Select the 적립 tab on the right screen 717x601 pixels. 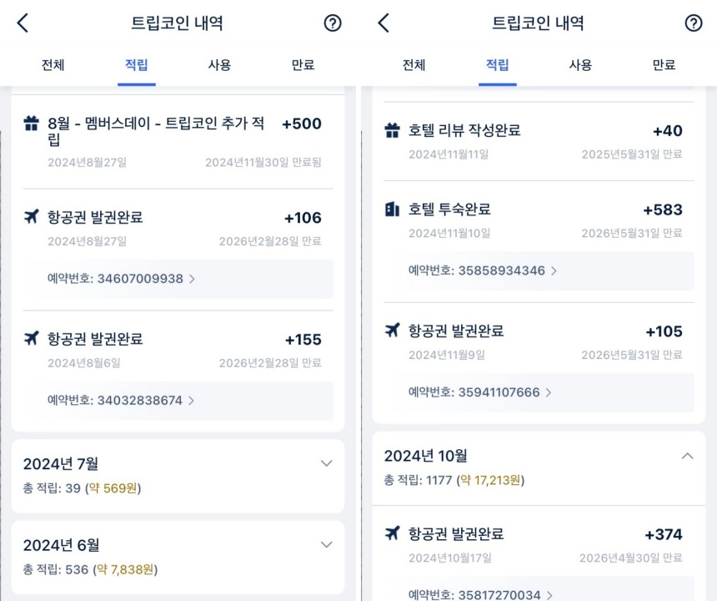tap(497, 64)
